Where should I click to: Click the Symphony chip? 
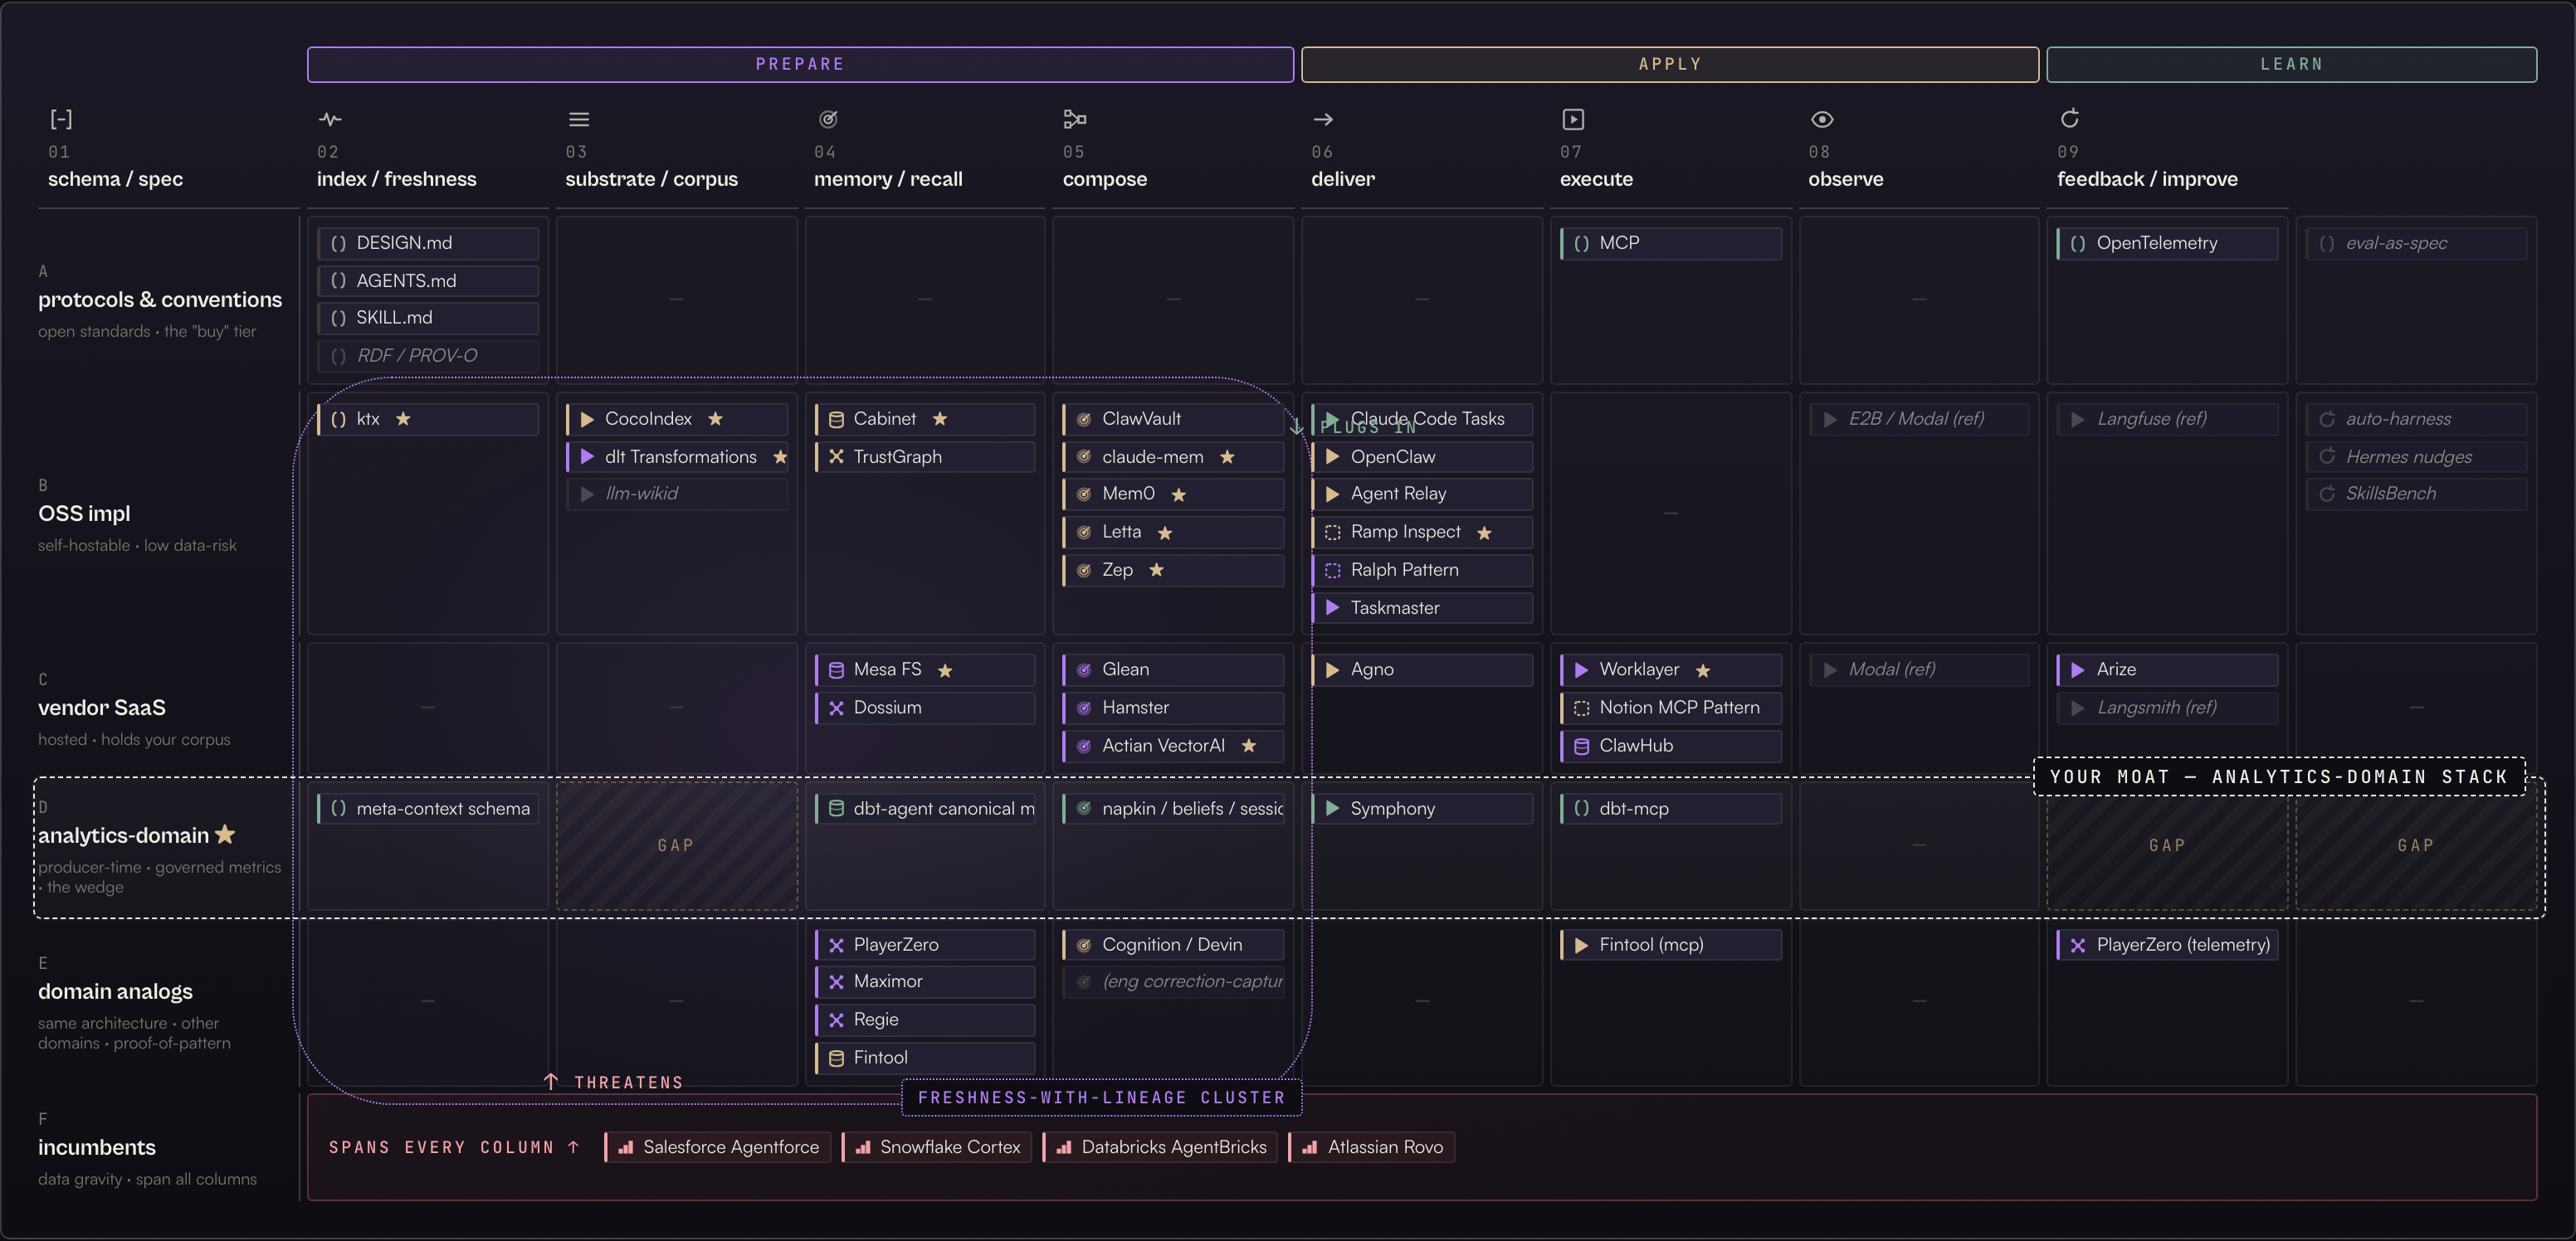pyautogui.click(x=1422, y=808)
